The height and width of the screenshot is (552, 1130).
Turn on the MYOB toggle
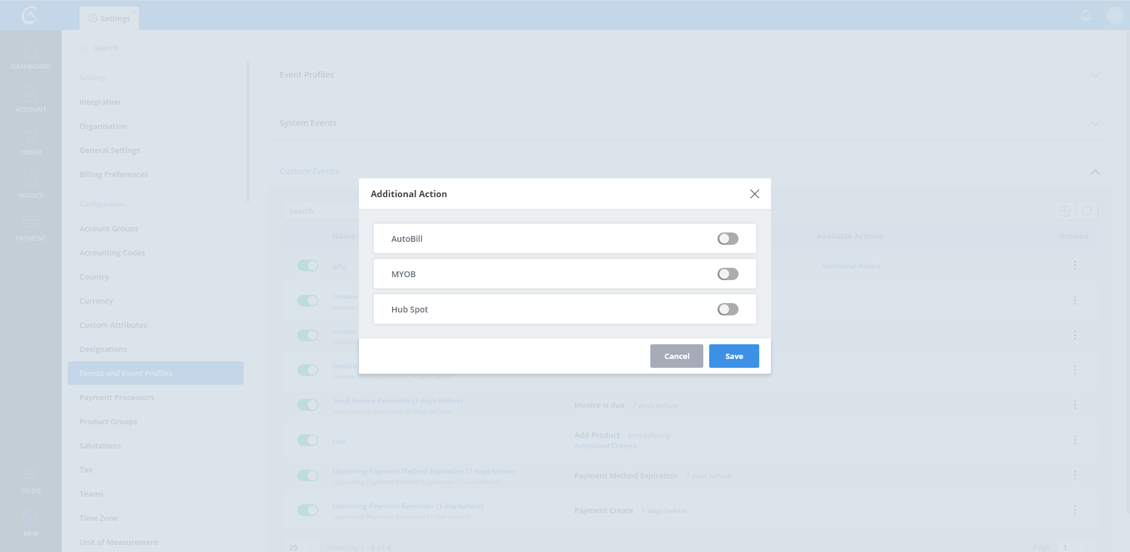(727, 274)
